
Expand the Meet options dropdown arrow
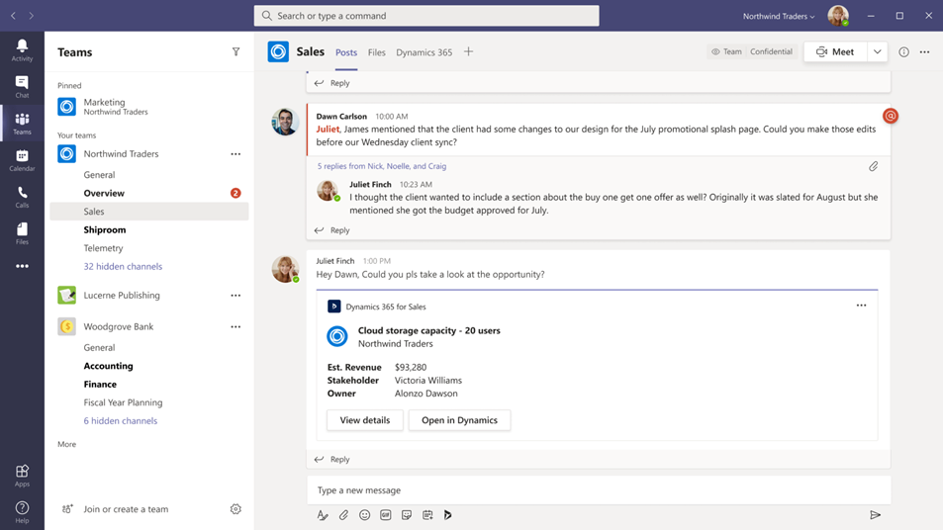tap(878, 51)
